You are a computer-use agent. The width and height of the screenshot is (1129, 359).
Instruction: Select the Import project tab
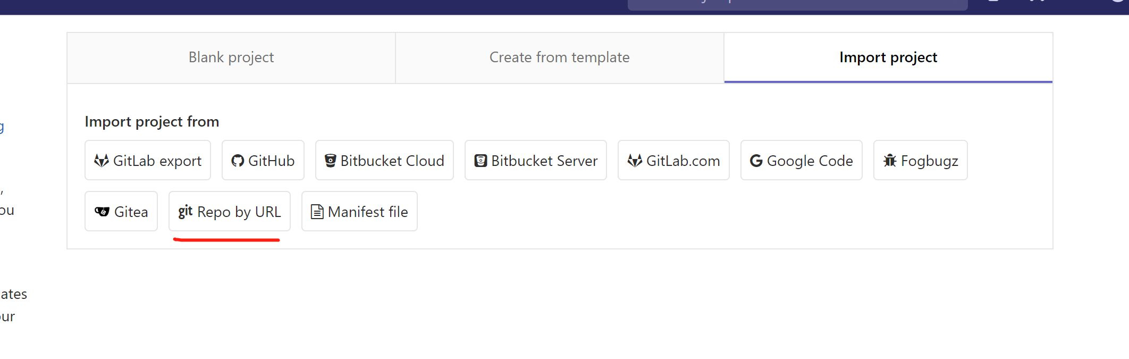(x=888, y=57)
